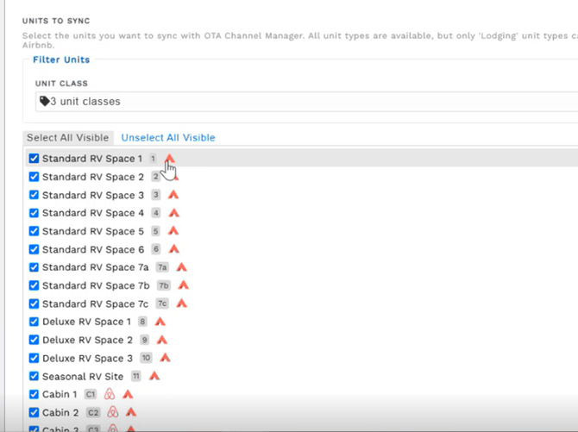578x432 pixels.
Task: Click the red tent icon beside Standard RV Space 4
Action: (x=173, y=213)
